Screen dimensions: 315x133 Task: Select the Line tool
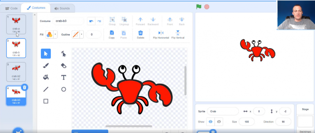46,89
